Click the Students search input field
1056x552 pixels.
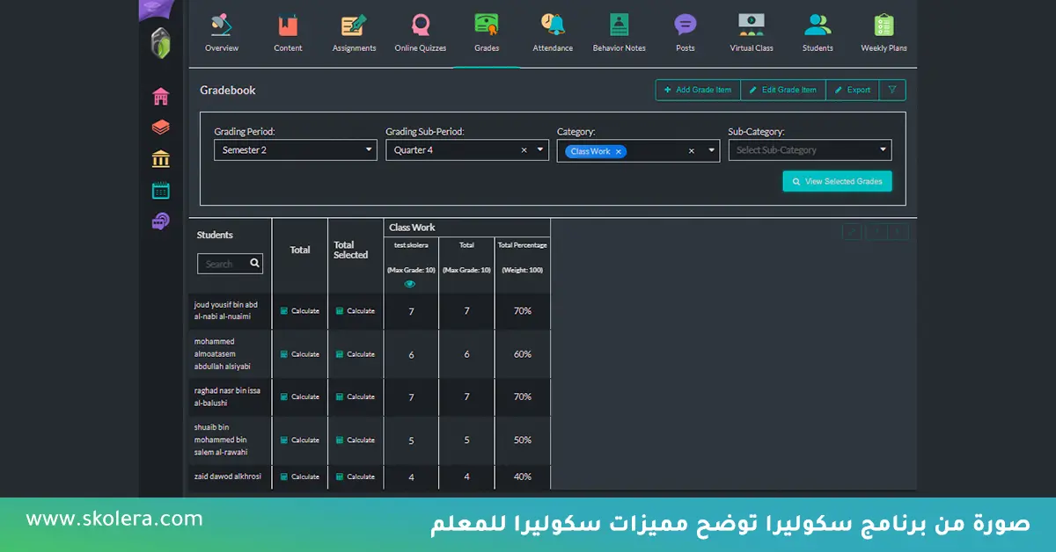click(x=222, y=264)
